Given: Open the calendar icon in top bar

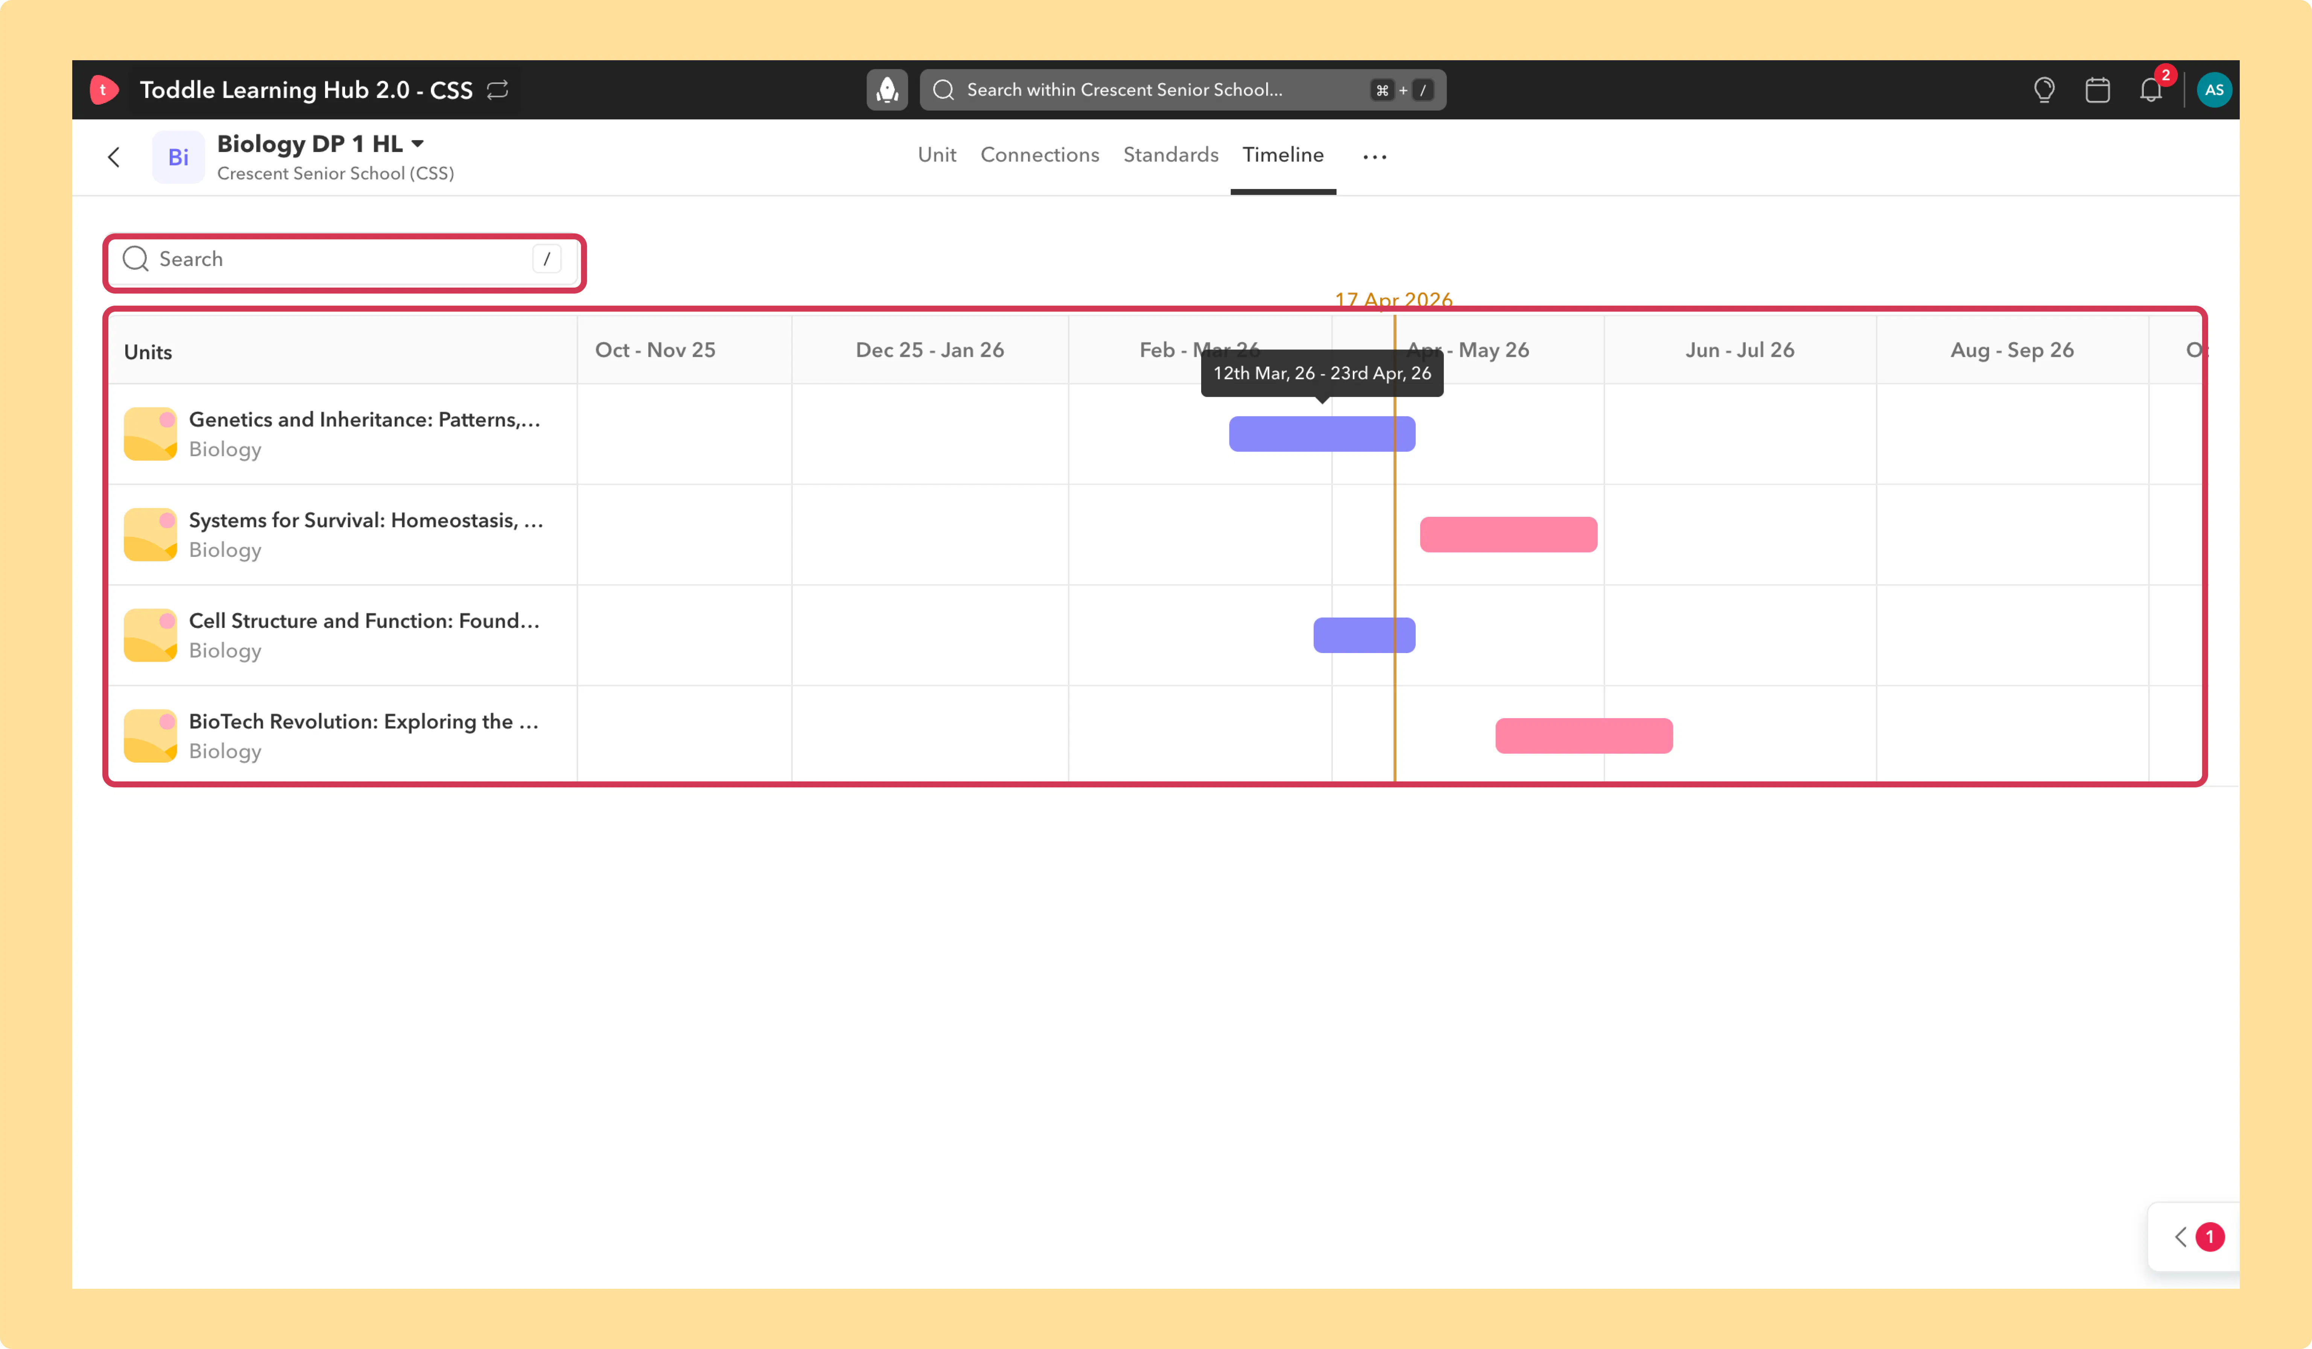Looking at the screenshot, I should pyautogui.click(x=2097, y=90).
